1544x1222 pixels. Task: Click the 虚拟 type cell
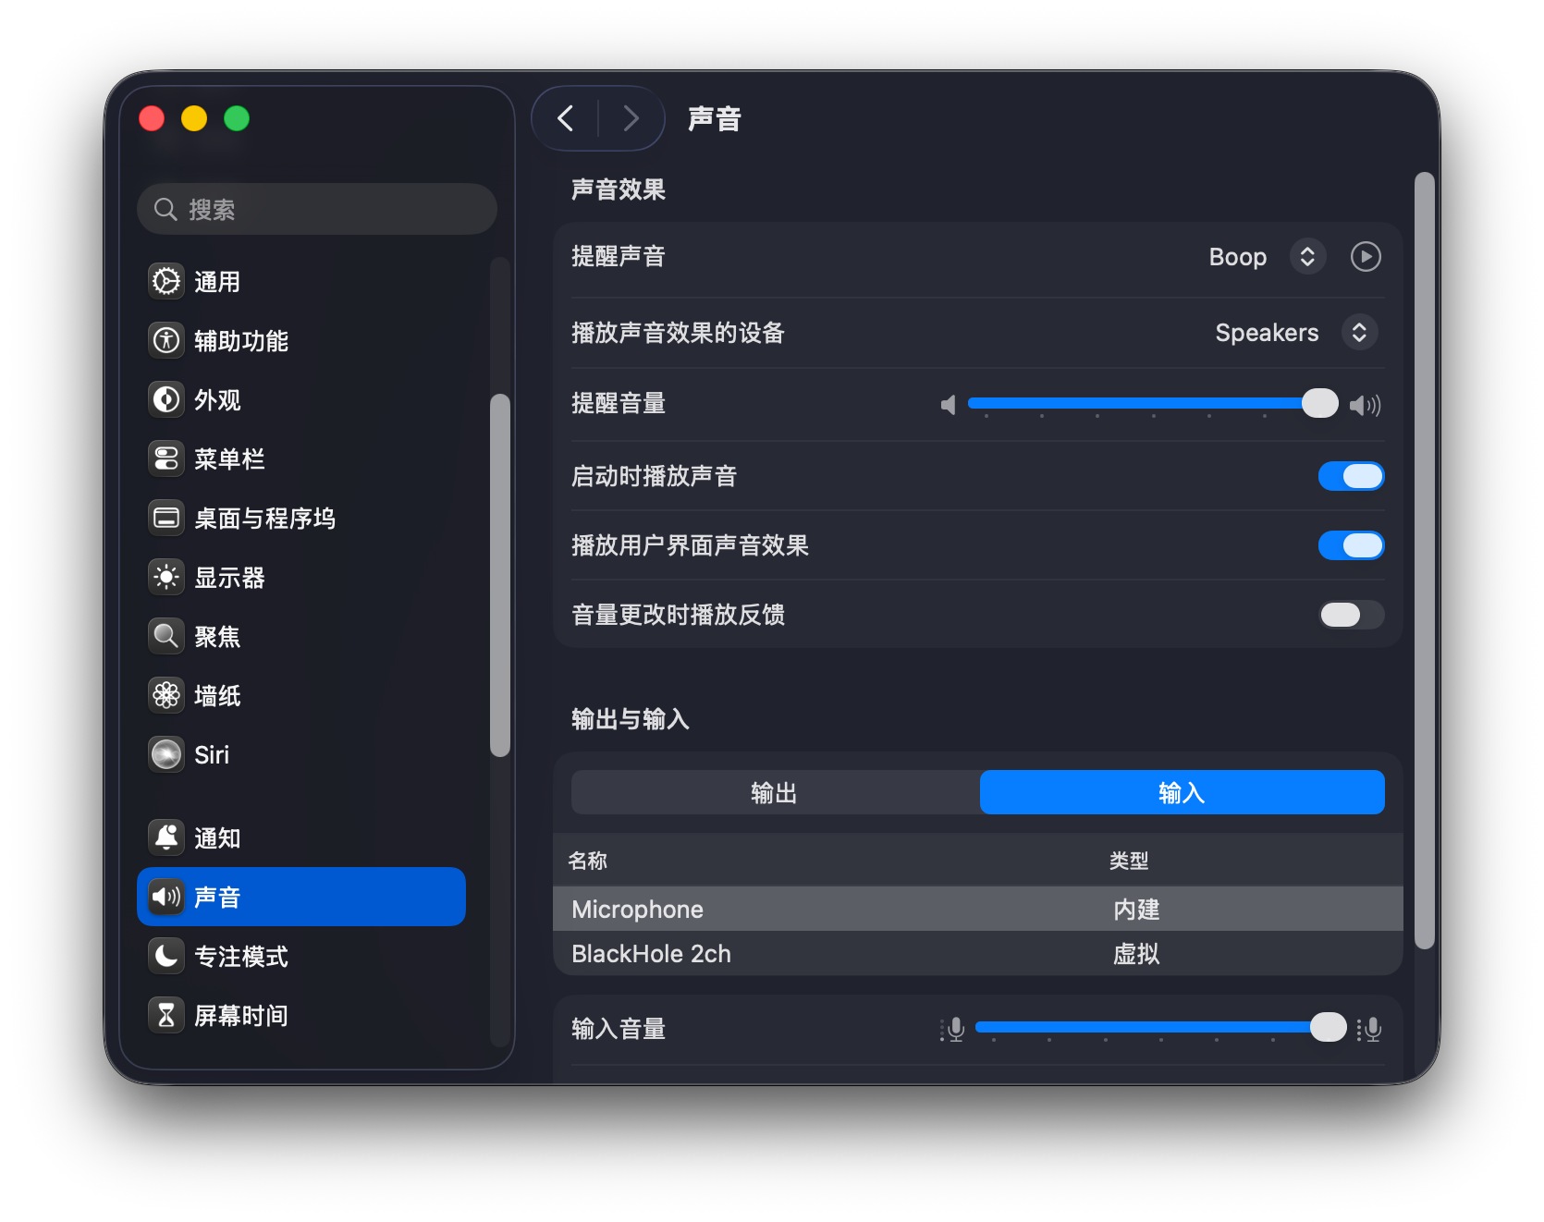coord(1136,954)
